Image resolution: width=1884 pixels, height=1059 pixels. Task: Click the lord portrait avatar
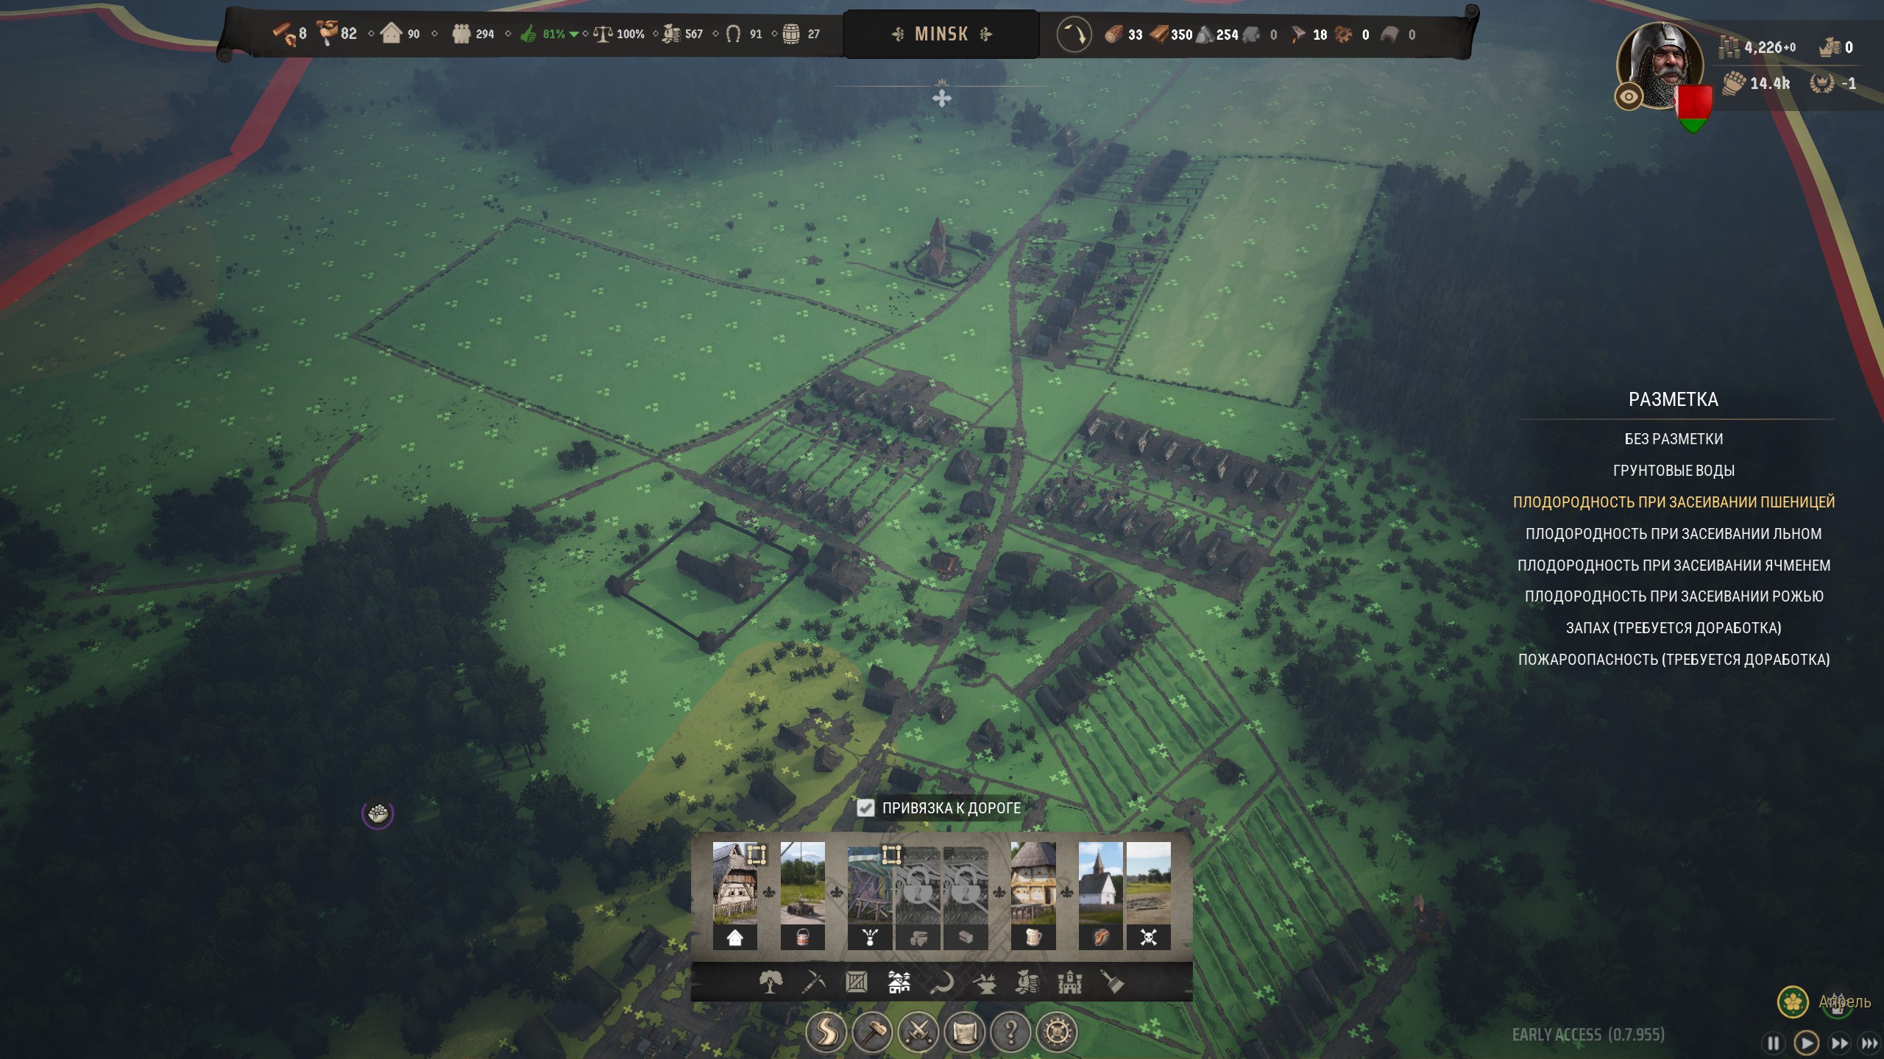(1661, 65)
